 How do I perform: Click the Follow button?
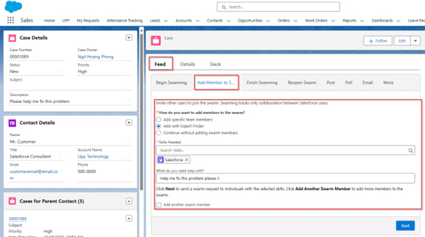[378, 41]
